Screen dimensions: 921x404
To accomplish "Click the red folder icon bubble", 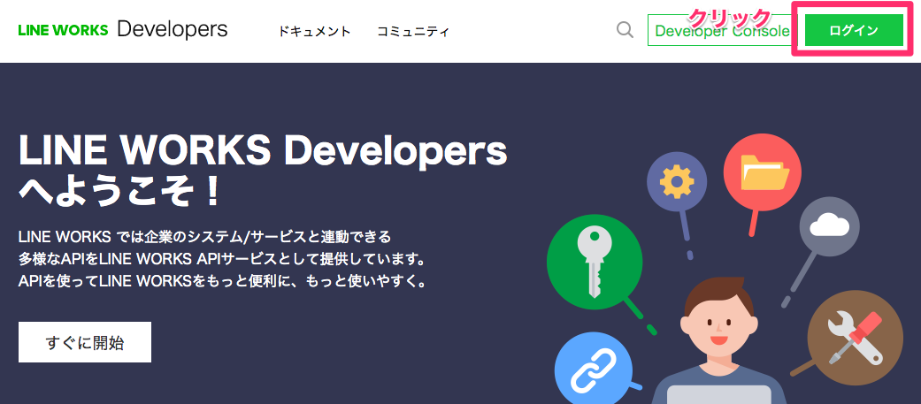I will pos(762,172).
